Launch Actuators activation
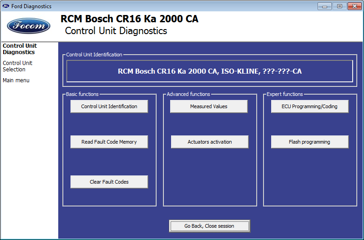Image resolution: width=364 pixels, height=240 pixels. pos(210,142)
